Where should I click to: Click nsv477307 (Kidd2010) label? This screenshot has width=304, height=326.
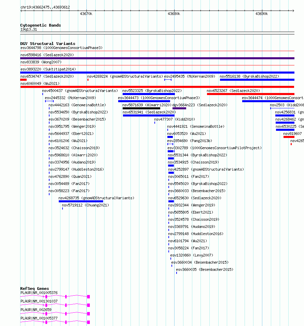[175, 120]
